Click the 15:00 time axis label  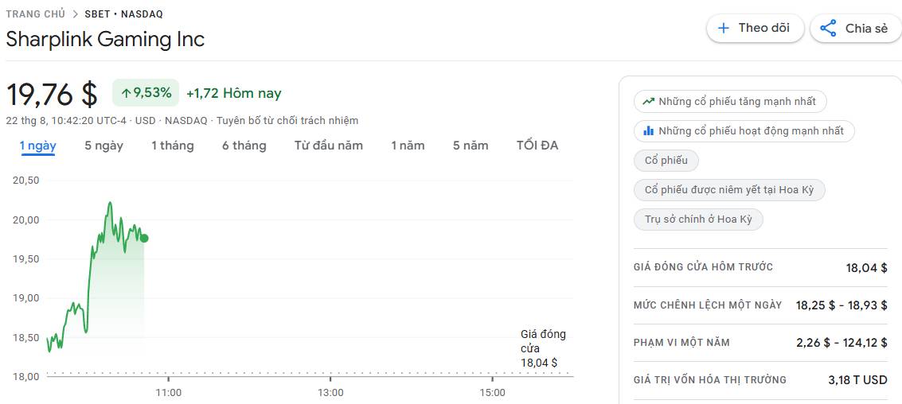pos(493,393)
